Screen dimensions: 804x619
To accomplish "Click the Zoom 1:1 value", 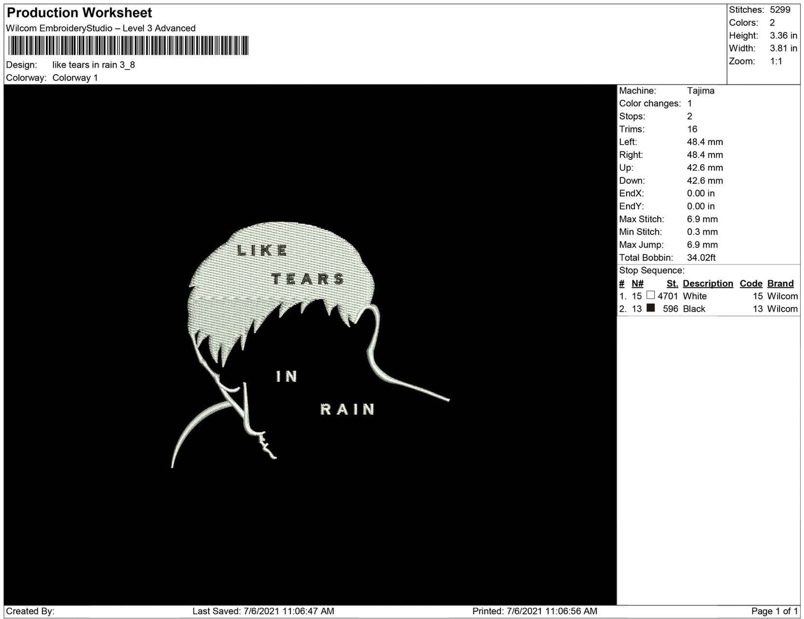I will pos(776,61).
